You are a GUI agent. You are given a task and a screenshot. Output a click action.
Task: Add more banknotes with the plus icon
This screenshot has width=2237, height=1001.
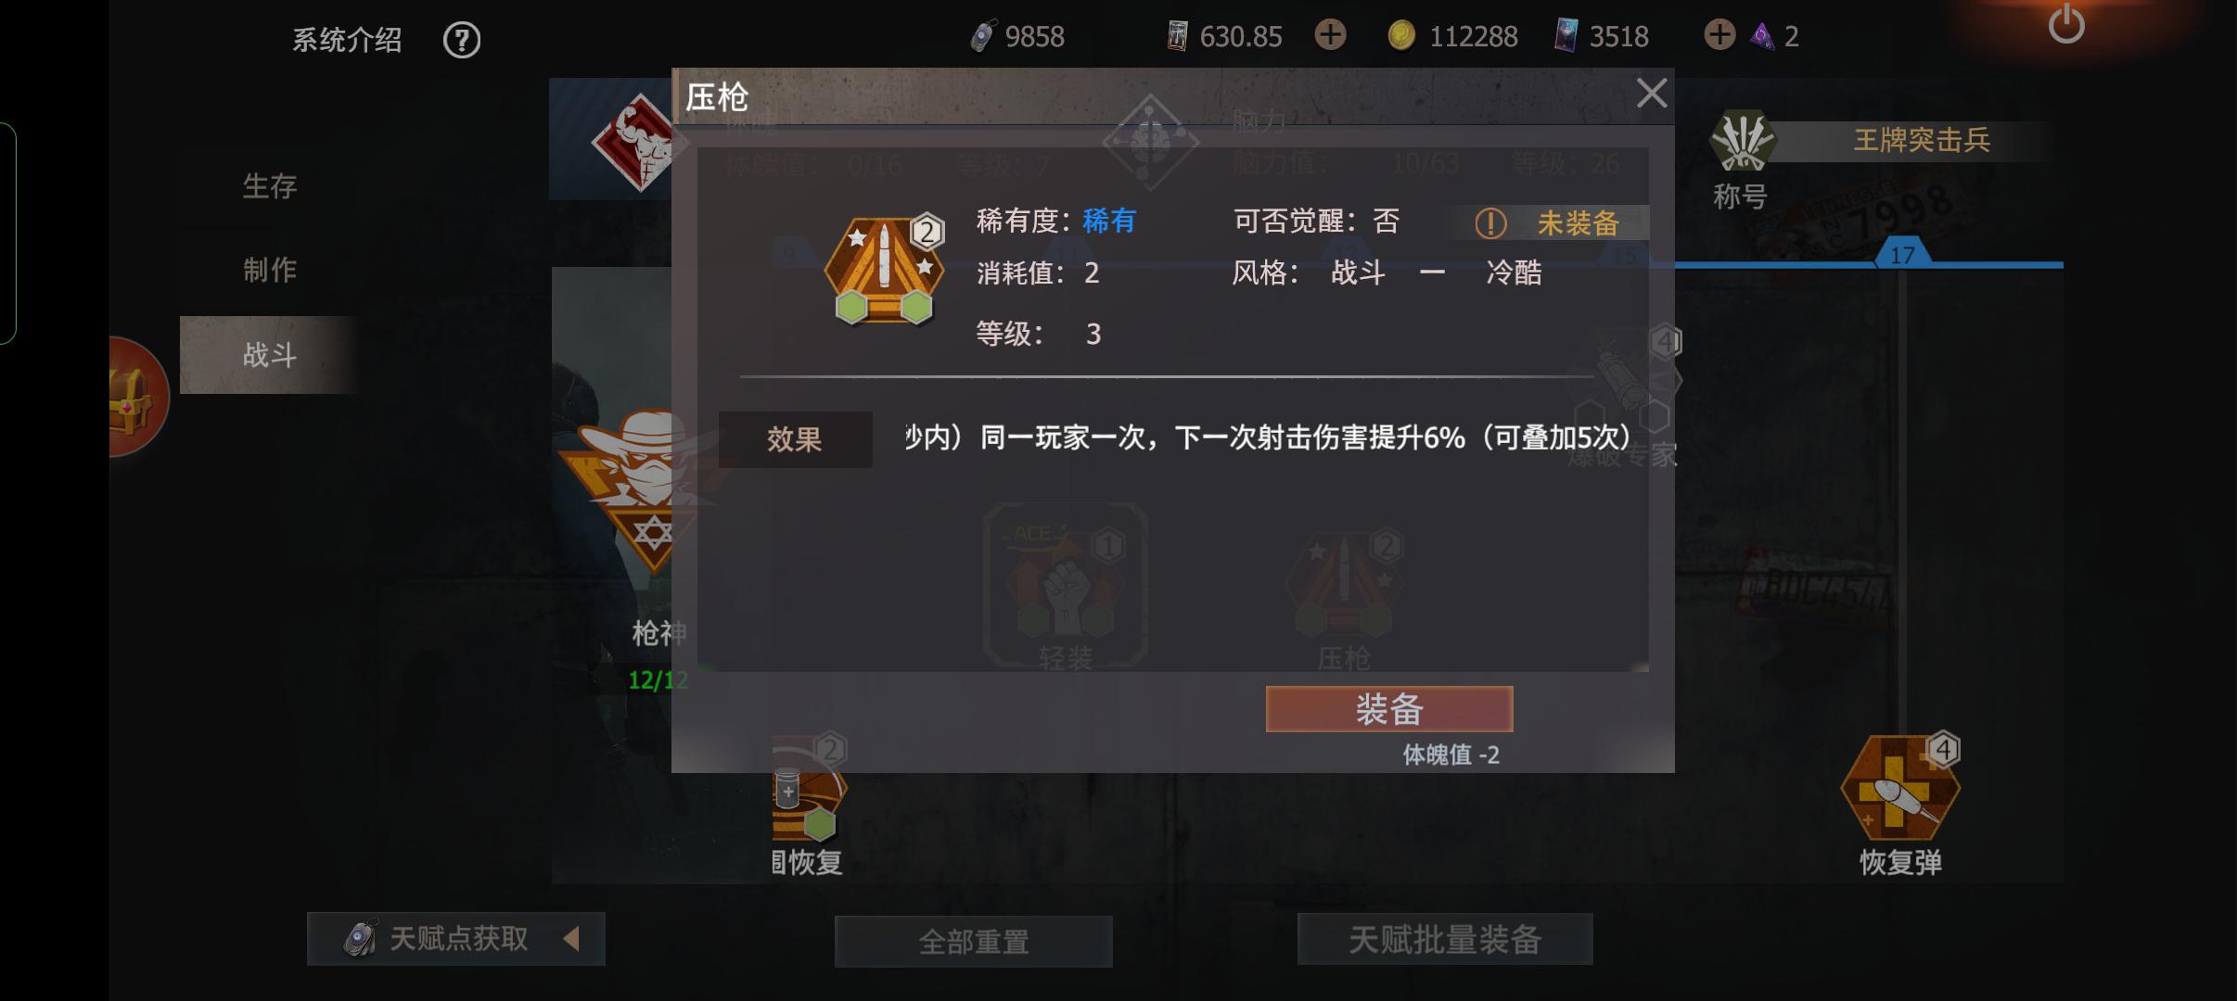click(x=1330, y=35)
